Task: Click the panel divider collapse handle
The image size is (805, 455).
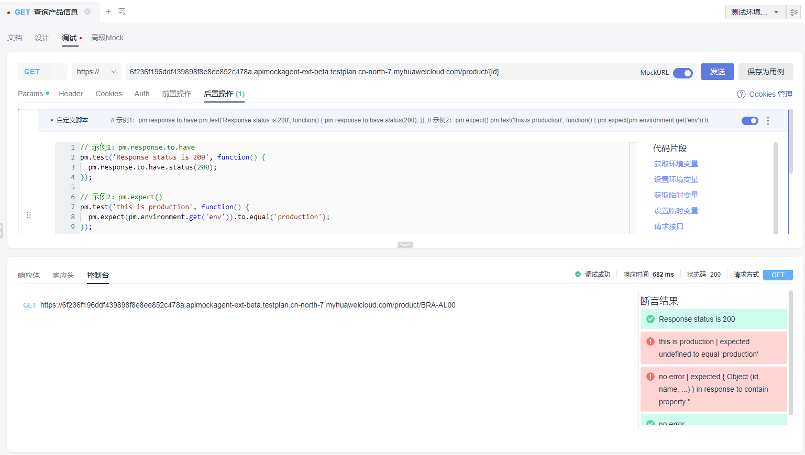Action: click(x=405, y=245)
